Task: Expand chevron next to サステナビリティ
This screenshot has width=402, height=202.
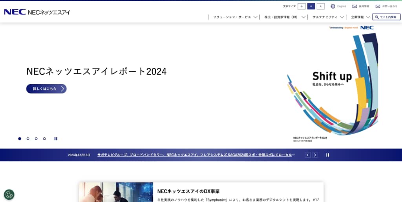Action: tap(342, 17)
